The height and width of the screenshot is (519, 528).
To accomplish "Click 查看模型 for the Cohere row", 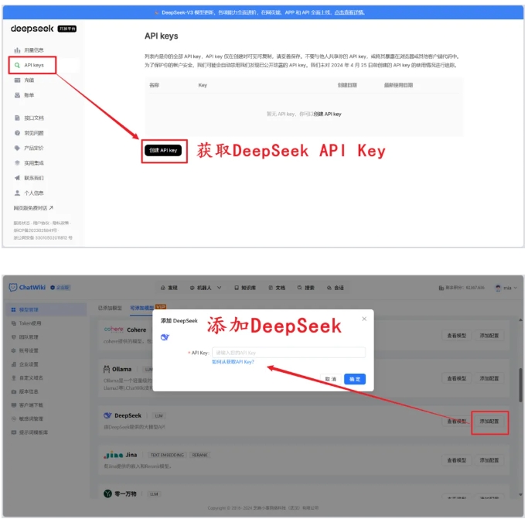I will (457, 336).
